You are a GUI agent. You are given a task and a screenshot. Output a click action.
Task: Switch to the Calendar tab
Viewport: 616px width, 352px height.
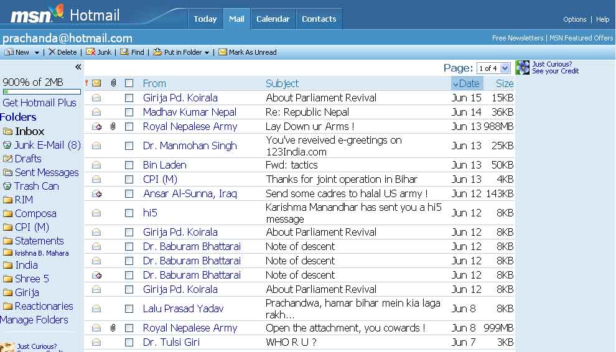pyautogui.click(x=273, y=19)
